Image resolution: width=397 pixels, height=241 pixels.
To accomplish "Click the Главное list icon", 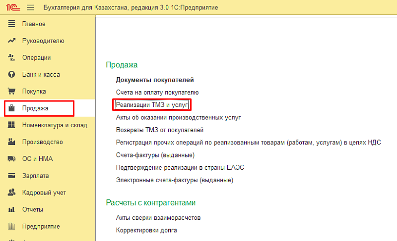I will tap(12, 24).
